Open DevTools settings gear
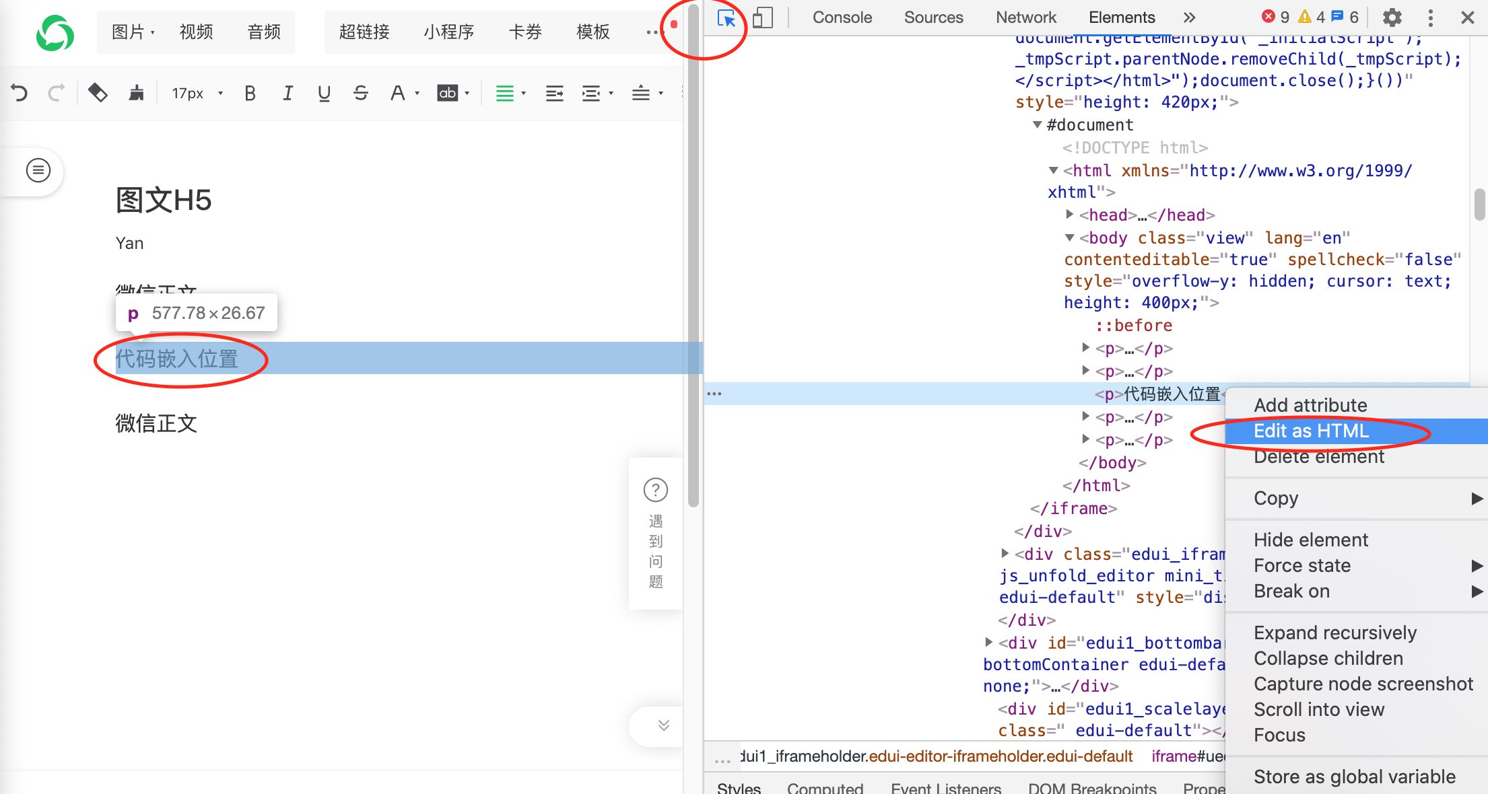The width and height of the screenshot is (1488, 794). (x=1392, y=17)
